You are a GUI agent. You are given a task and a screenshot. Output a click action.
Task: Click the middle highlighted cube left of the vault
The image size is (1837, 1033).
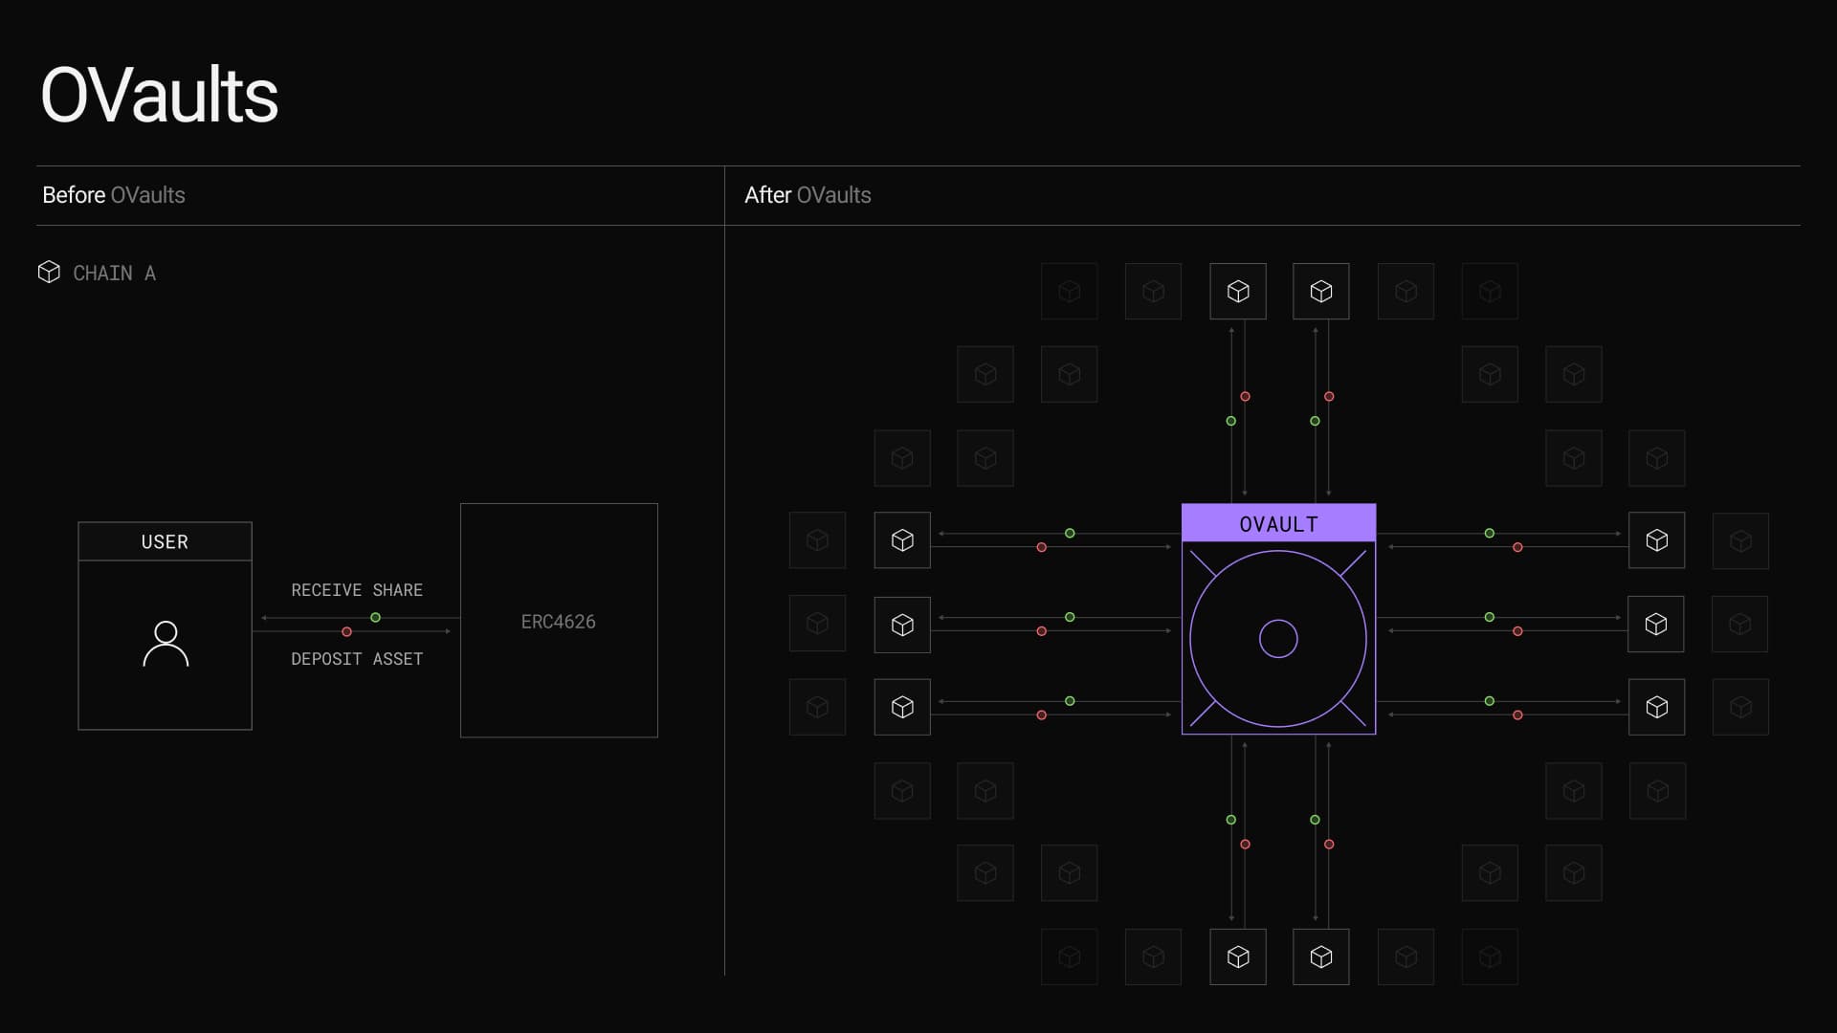click(902, 625)
